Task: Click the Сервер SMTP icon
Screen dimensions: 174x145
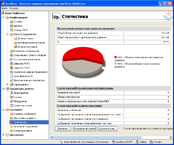Action: (12, 30)
